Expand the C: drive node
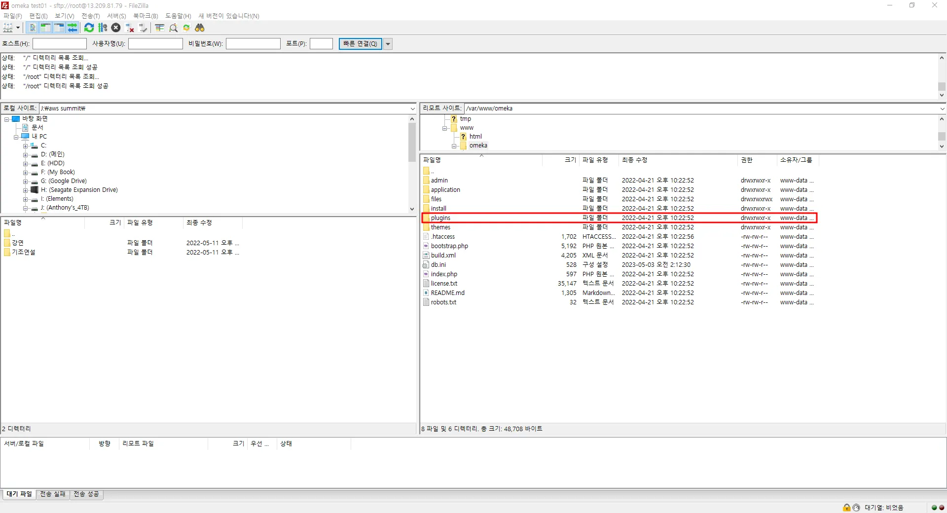This screenshot has width=947, height=513. coord(26,146)
